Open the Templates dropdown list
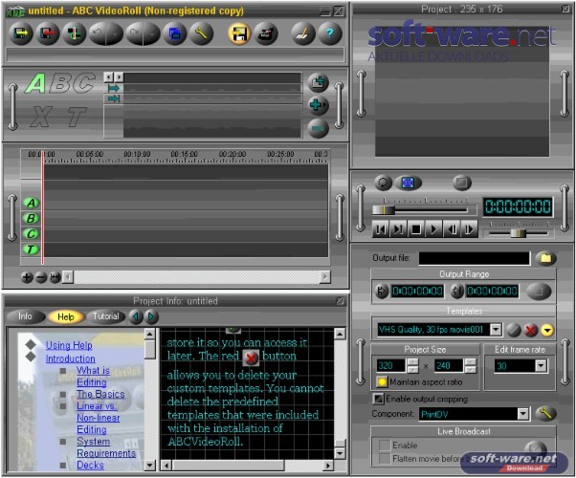 pos(496,329)
